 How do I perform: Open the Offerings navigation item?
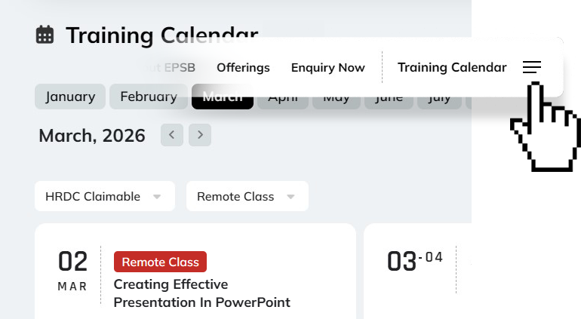coord(243,68)
